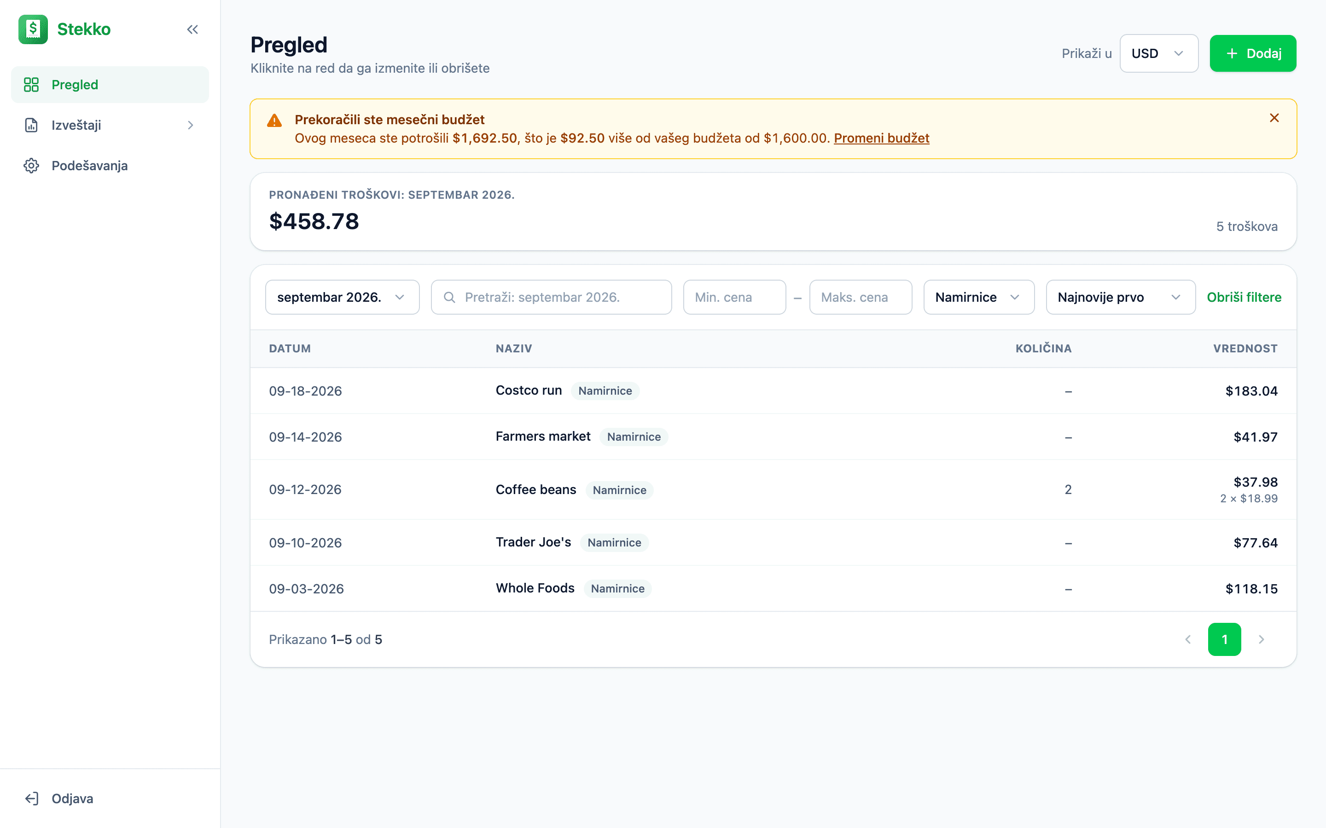Screen dimensions: 1326x828
Task: Go to previous page arrow
Action: pos(1188,639)
